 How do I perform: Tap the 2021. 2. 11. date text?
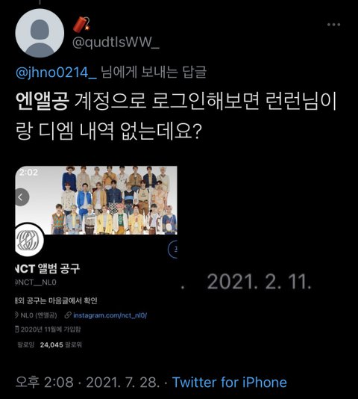click(259, 282)
